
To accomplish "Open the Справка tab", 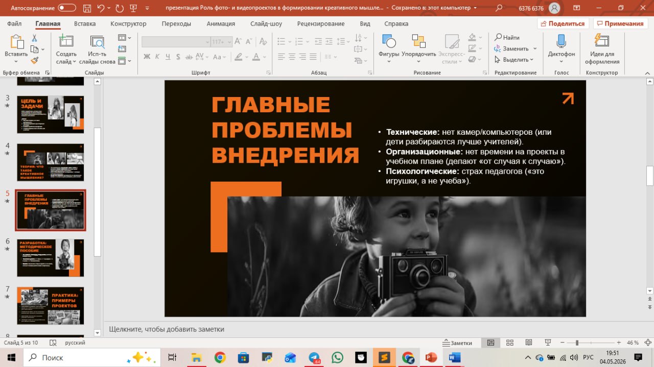I will (x=396, y=23).
